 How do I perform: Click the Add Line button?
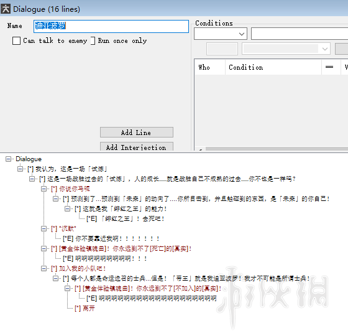tap(137, 133)
